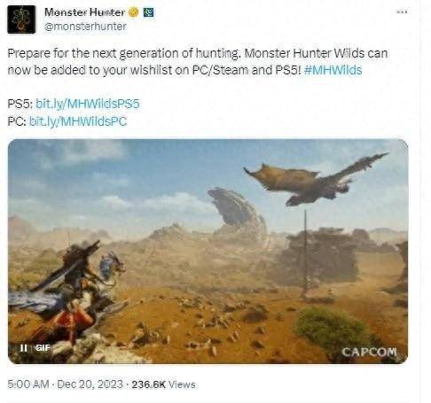Click the square affiliate badge icon

coord(149,12)
